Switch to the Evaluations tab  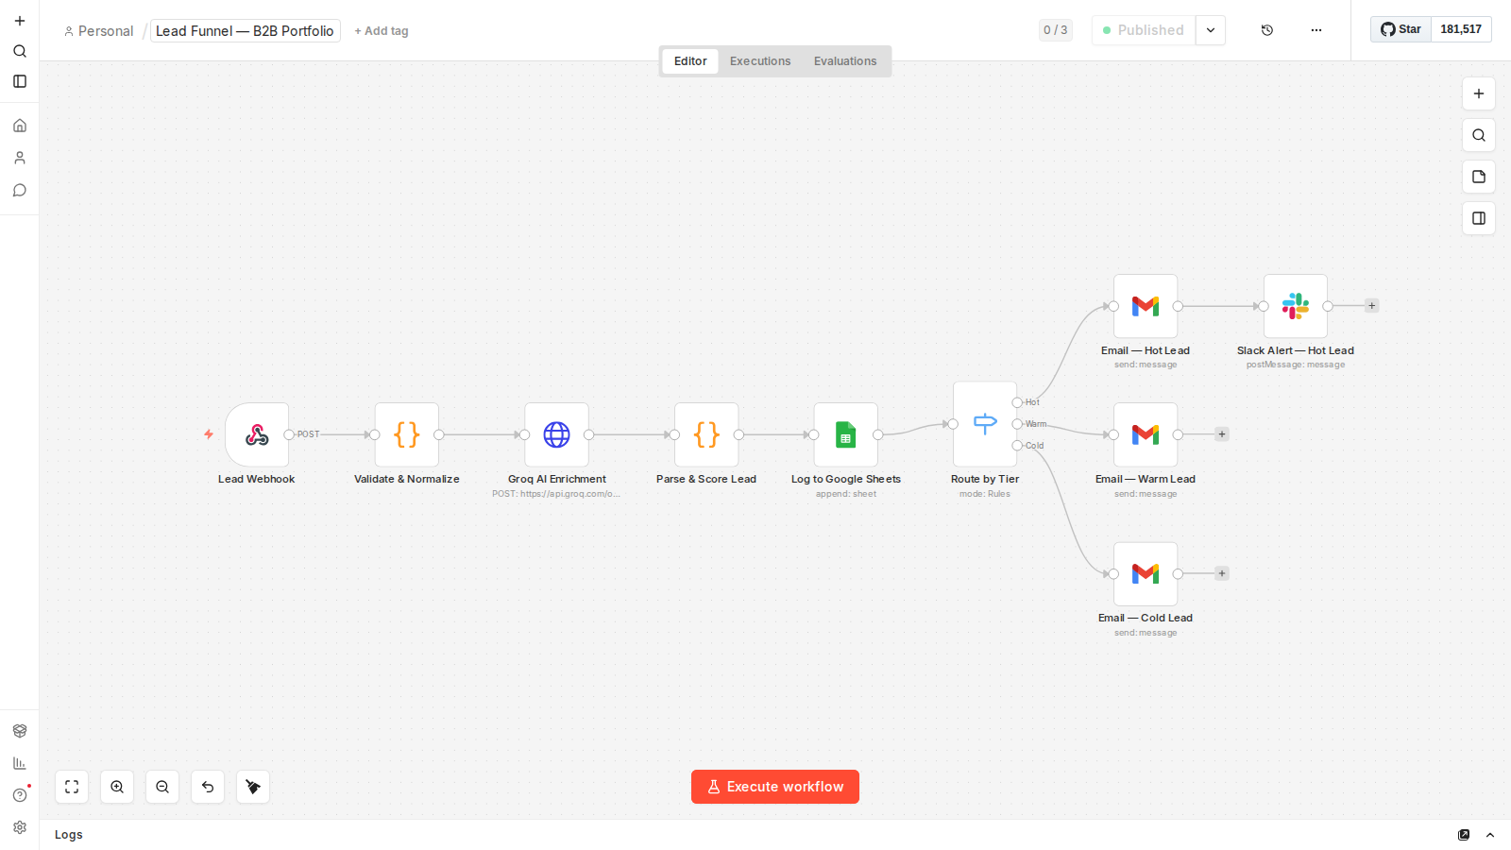point(844,60)
